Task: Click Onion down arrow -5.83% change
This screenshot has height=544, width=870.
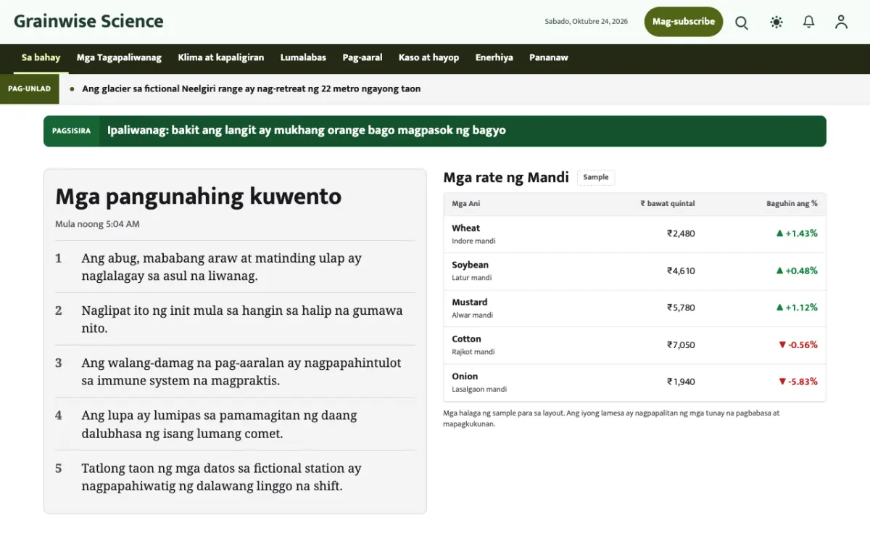Action: pos(798,382)
